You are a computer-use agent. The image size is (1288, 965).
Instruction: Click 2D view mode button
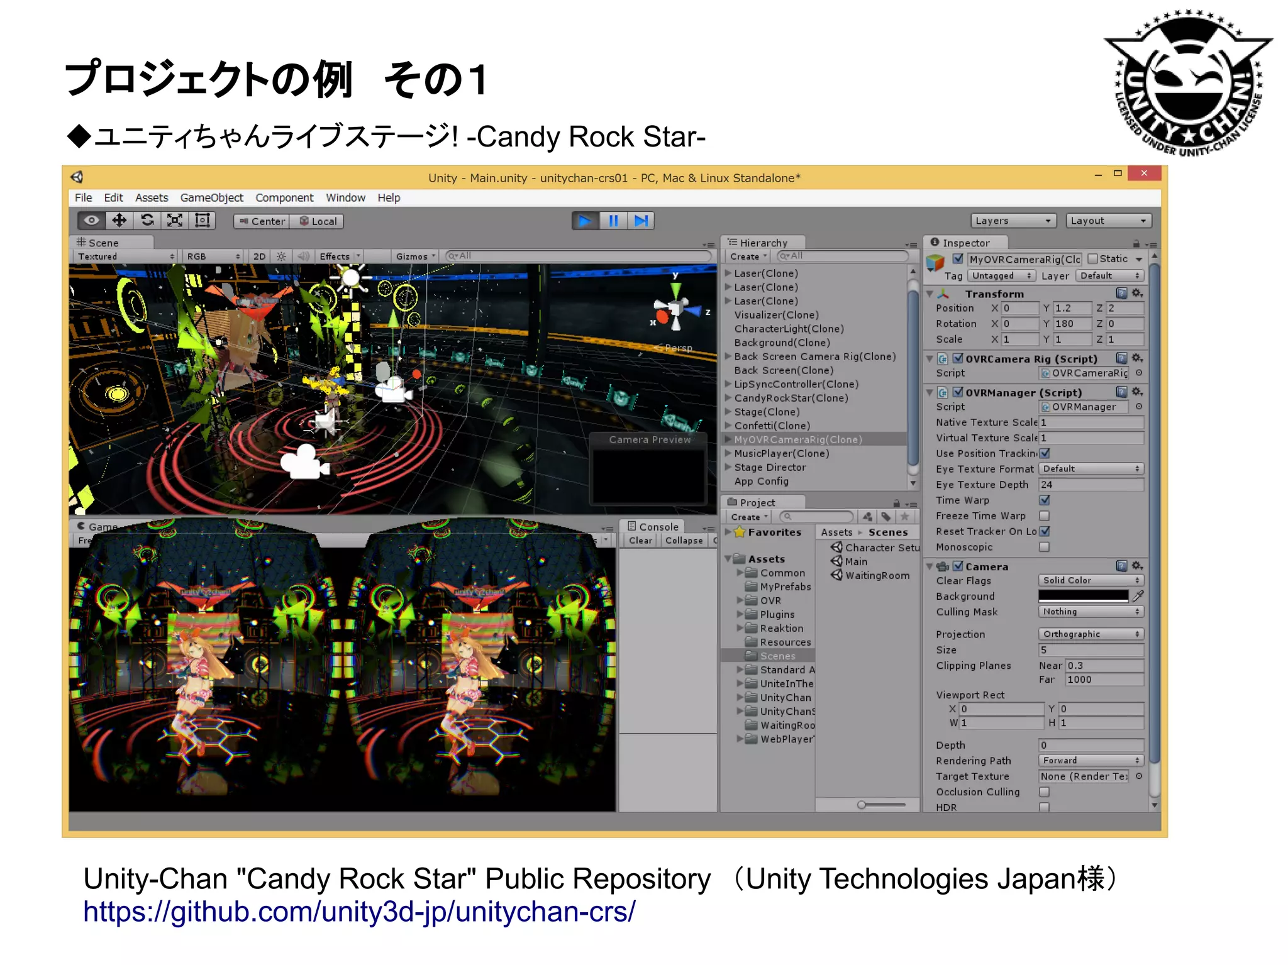pyautogui.click(x=259, y=256)
